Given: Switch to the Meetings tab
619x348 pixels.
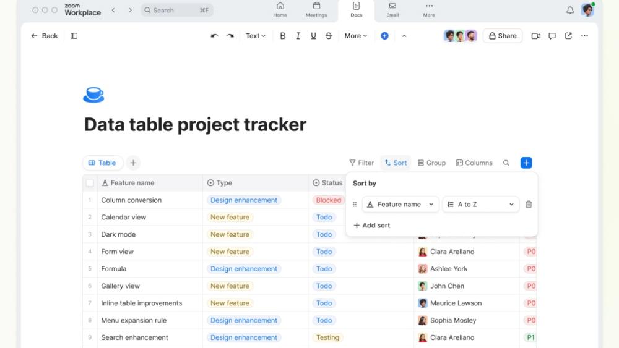Looking at the screenshot, I should point(316,10).
